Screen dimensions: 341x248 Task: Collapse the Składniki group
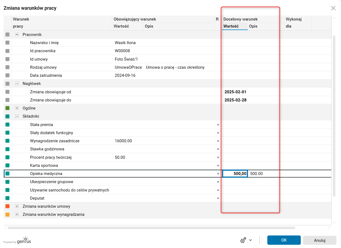[x=17, y=116]
